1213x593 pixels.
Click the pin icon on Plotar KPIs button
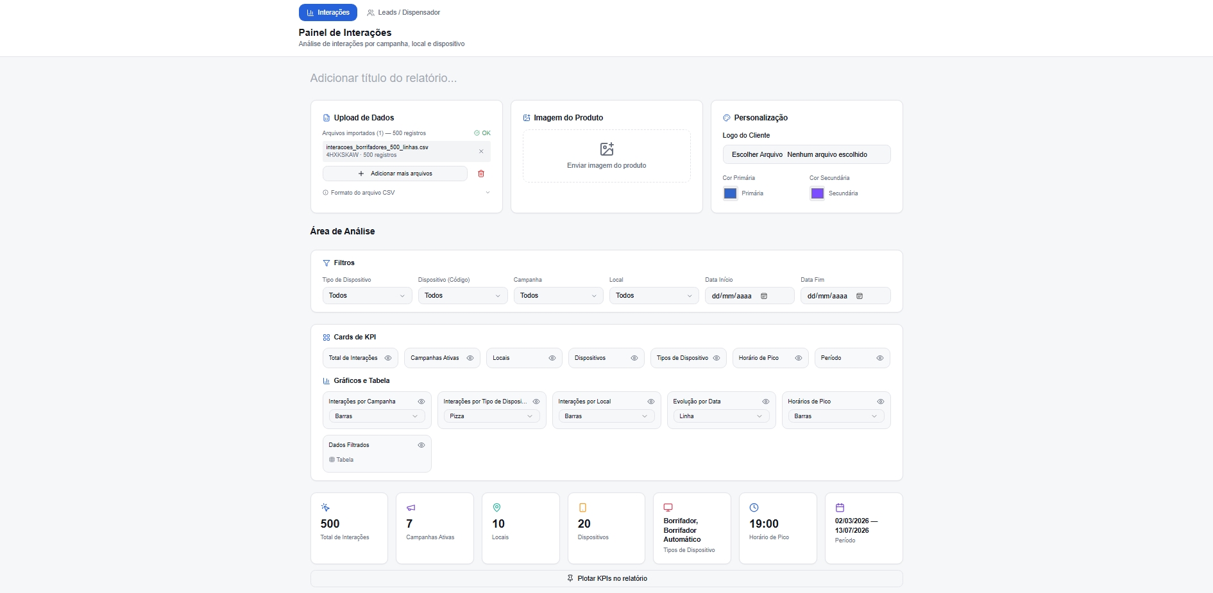click(x=570, y=578)
